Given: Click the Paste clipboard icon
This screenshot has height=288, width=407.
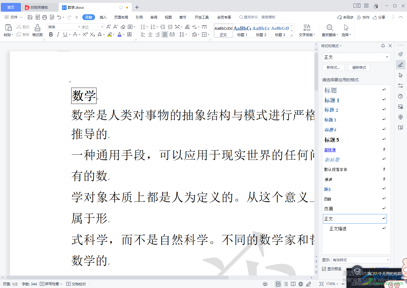Looking at the screenshot, I should [8, 27].
